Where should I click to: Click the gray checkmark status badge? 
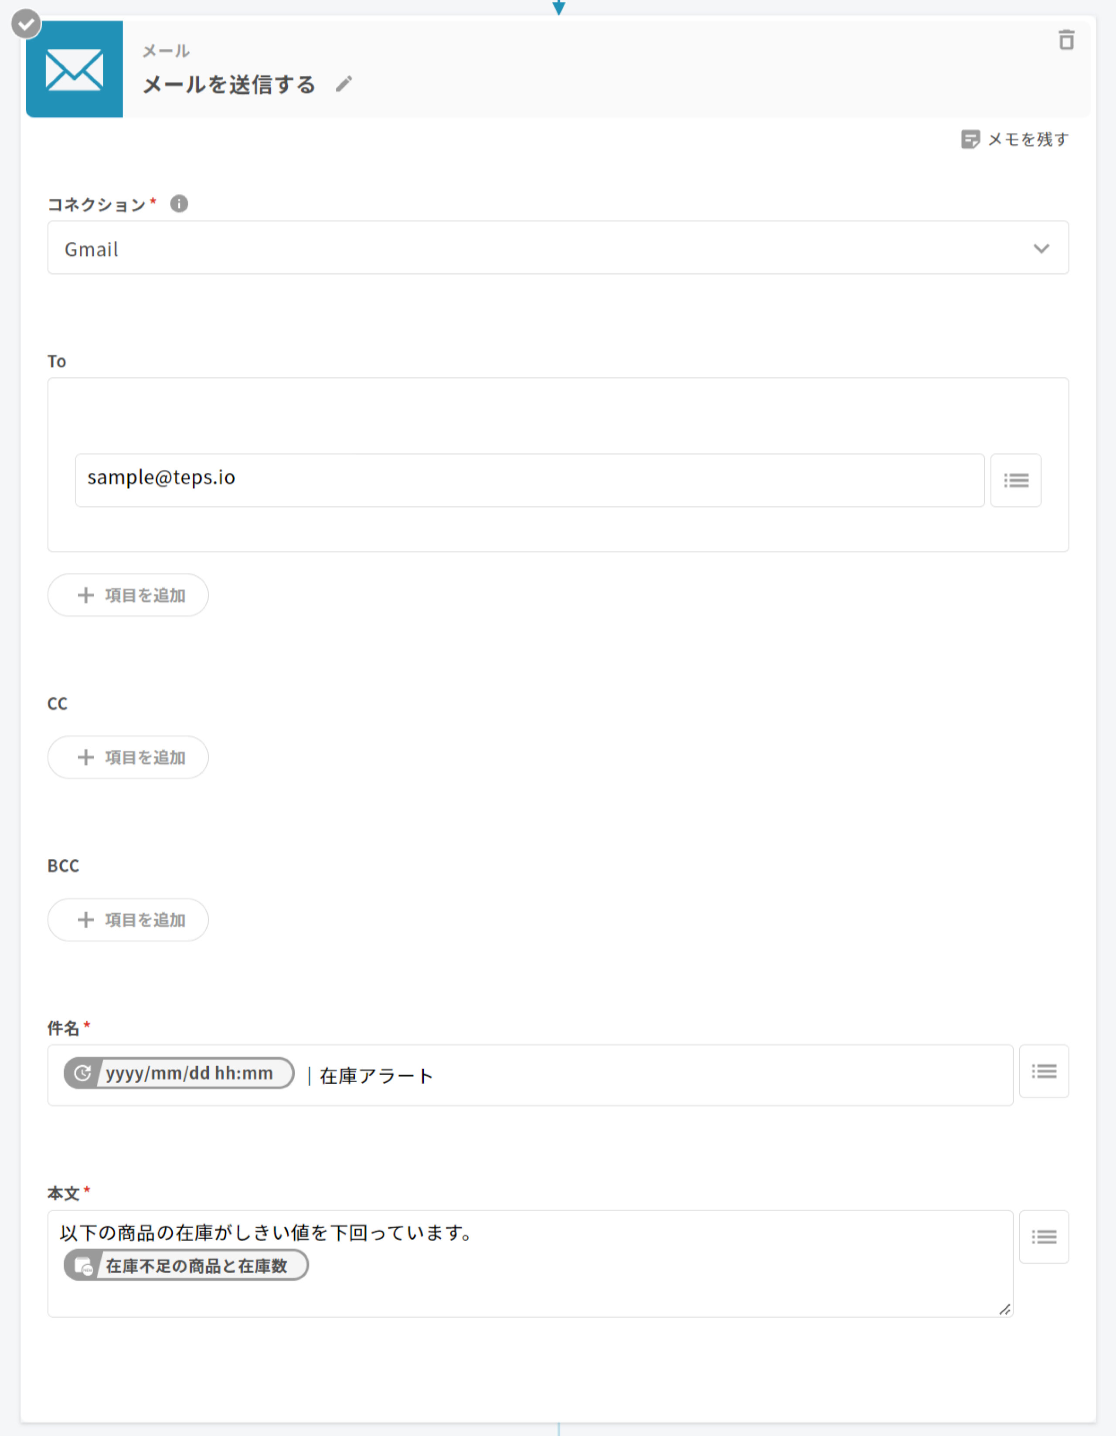[26, 25]
